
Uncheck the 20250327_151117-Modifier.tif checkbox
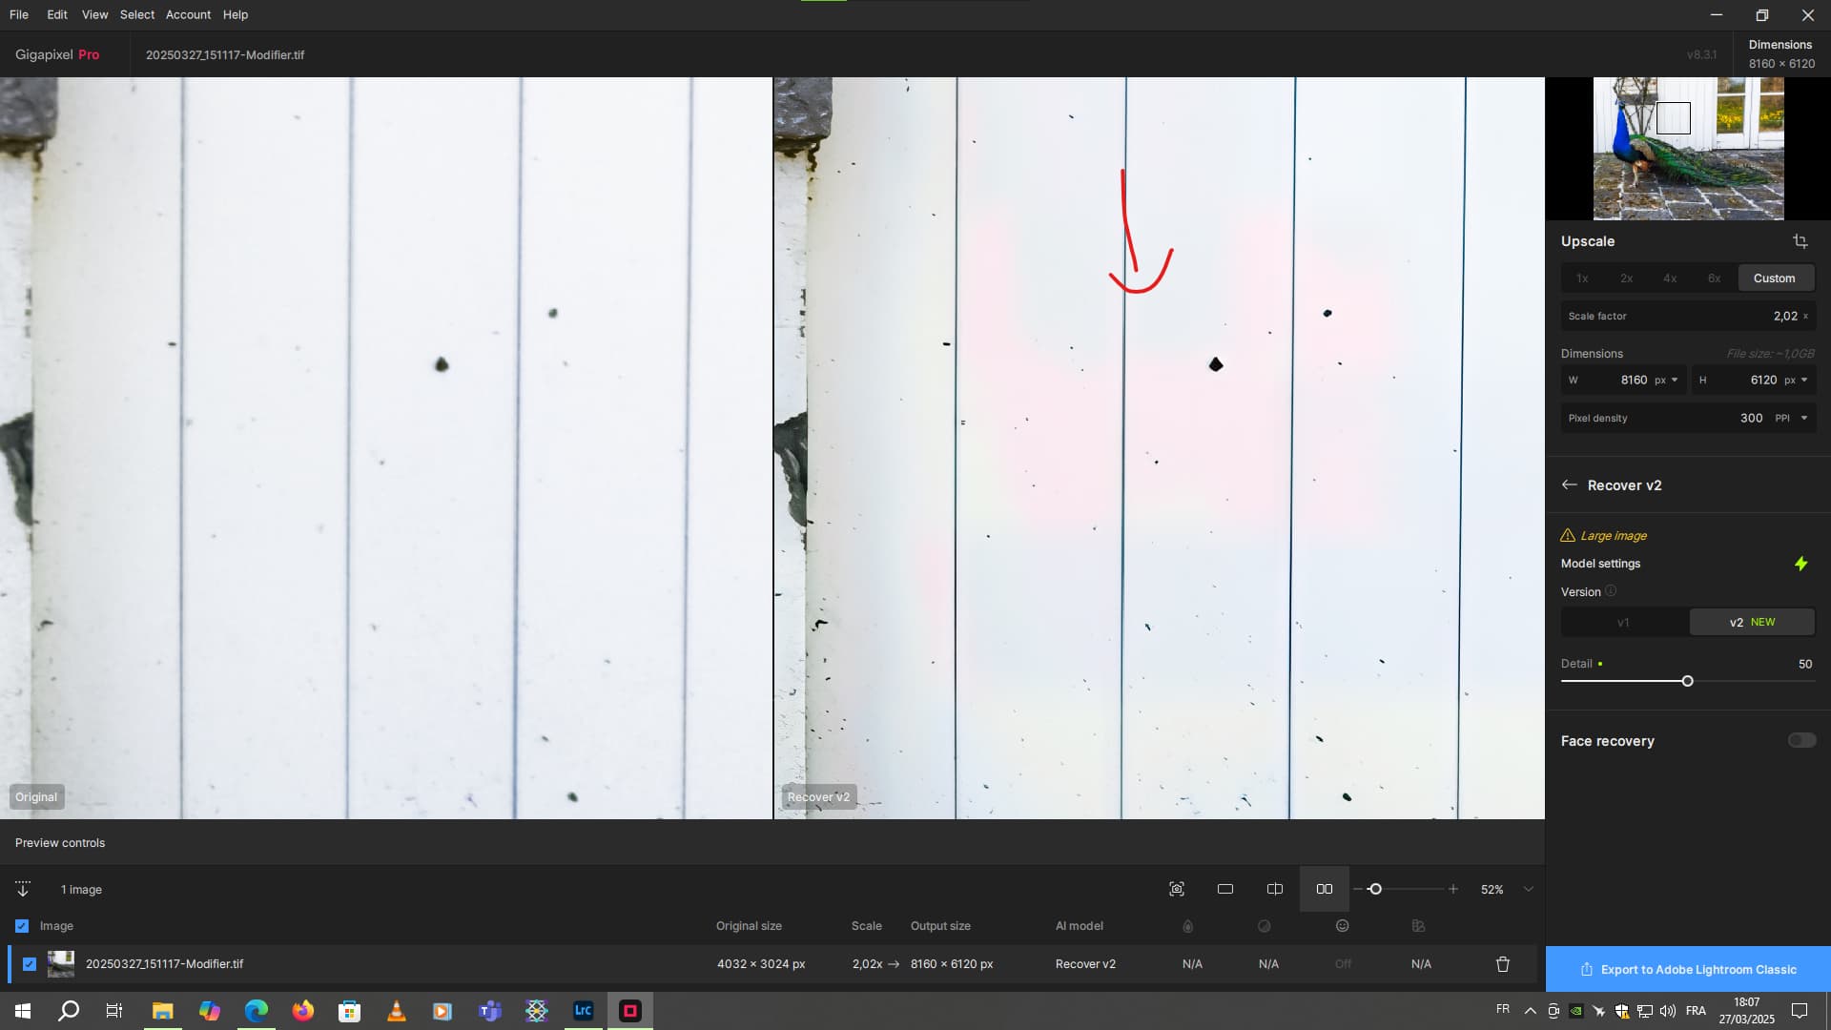(x=30, y=964)
